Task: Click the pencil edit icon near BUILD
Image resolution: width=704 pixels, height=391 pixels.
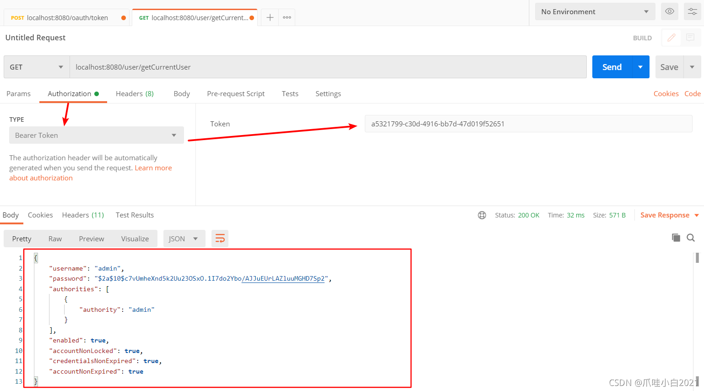Action: [671, 38]
